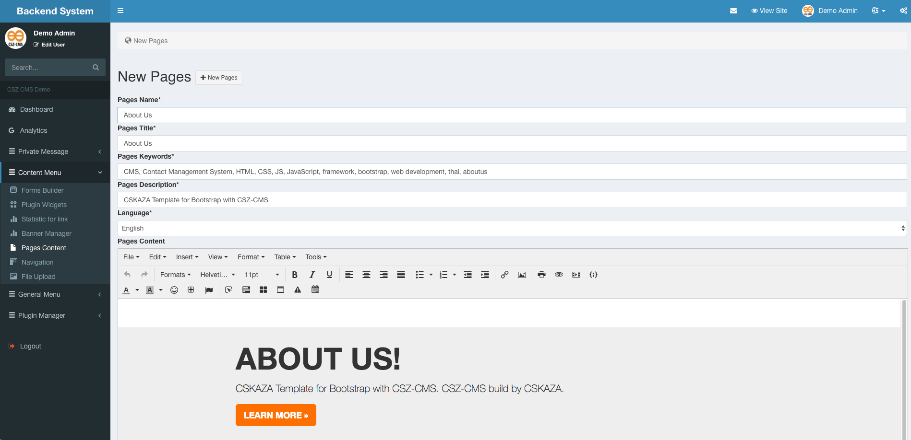Click the View Site link
Viewport: 911px width, 440px height.
coord(769,11)
